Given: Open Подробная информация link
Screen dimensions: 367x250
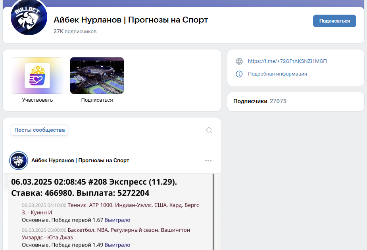Looking at the screenshot, I should 277,74.
